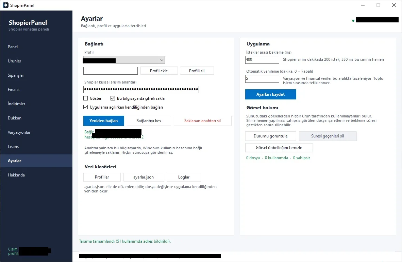402x262 pixels.
Task: Click the Ayarları kaydet button
Action: [x=270, y=94]
